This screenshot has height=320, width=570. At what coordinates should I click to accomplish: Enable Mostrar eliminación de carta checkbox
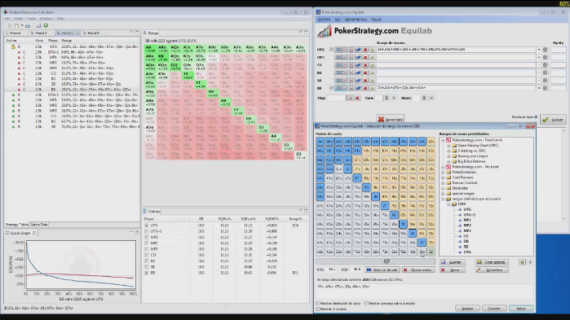click(319, 304)
